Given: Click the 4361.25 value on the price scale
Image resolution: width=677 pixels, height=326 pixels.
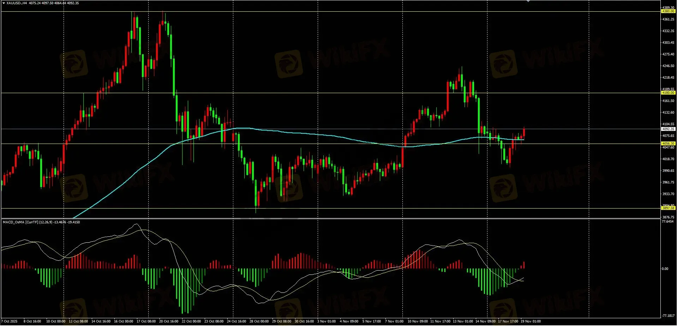Looking at the screenshot, I should 668,19.
